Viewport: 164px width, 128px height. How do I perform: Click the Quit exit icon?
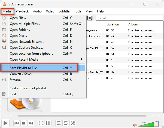pos(4,94)
